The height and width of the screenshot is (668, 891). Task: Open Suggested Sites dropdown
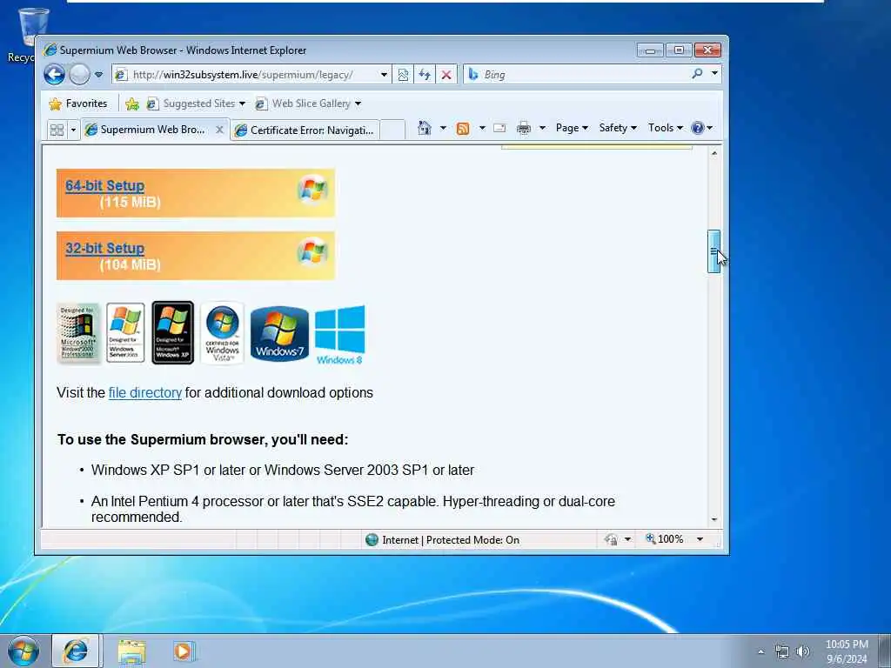coord(196,104)
